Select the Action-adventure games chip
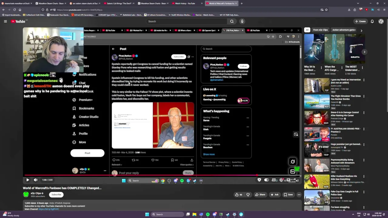Screen dimensions: 388x218 pyautogui.click(x=344, y=30)
